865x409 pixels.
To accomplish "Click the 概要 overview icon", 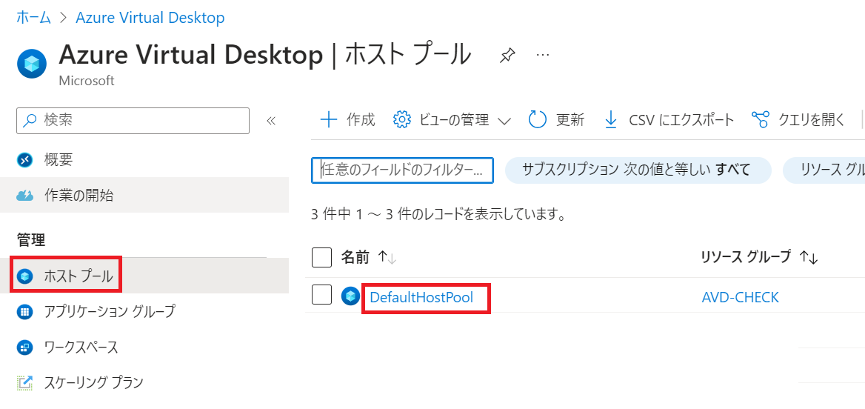I will click(x=25, y=160).
